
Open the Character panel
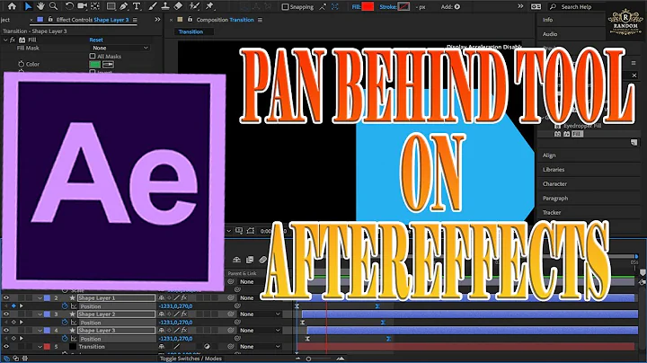[x=554, y=184]
